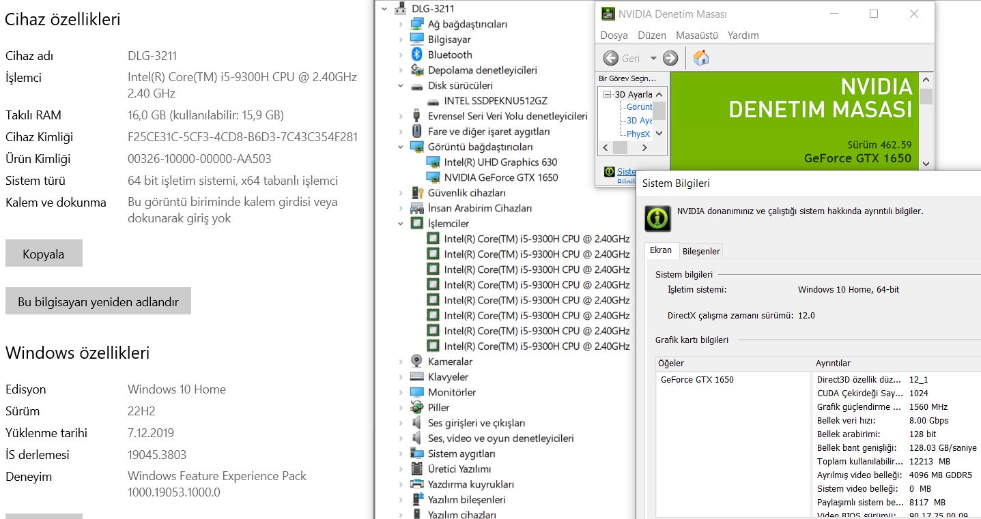Click Bu bilgisayarı yeniden adlandır button
This screenshot has height=519, width=981.
tap(98, 301)
